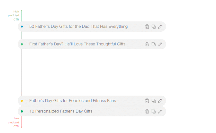Select the blue marker dot on the top headline
The image size is (216, 133).
(x=22, y=27)
